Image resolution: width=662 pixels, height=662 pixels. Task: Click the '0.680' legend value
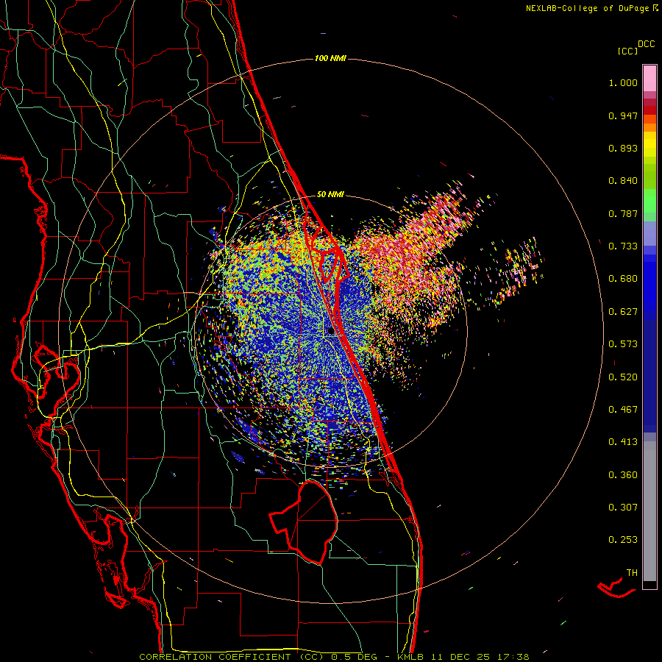(x=623, y=279)
